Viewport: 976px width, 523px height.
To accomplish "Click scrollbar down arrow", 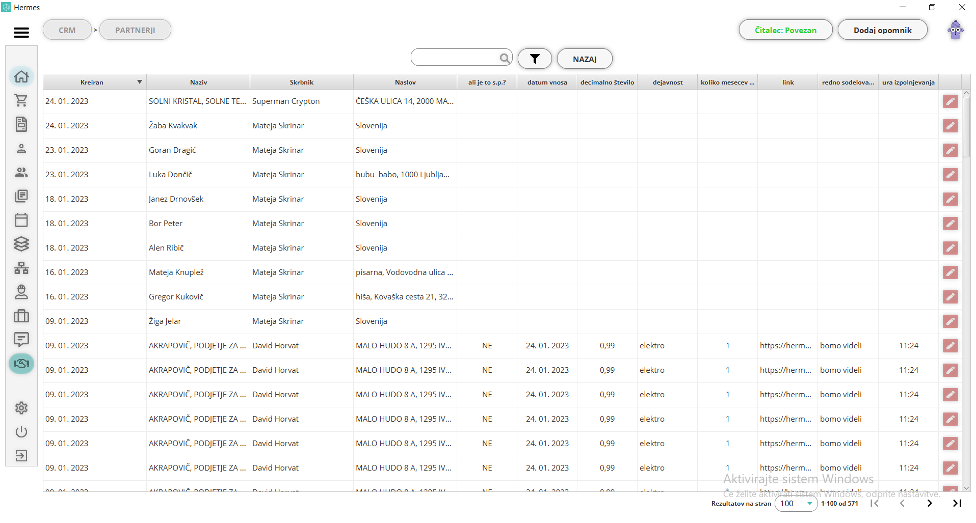I will tap(966, 488).
